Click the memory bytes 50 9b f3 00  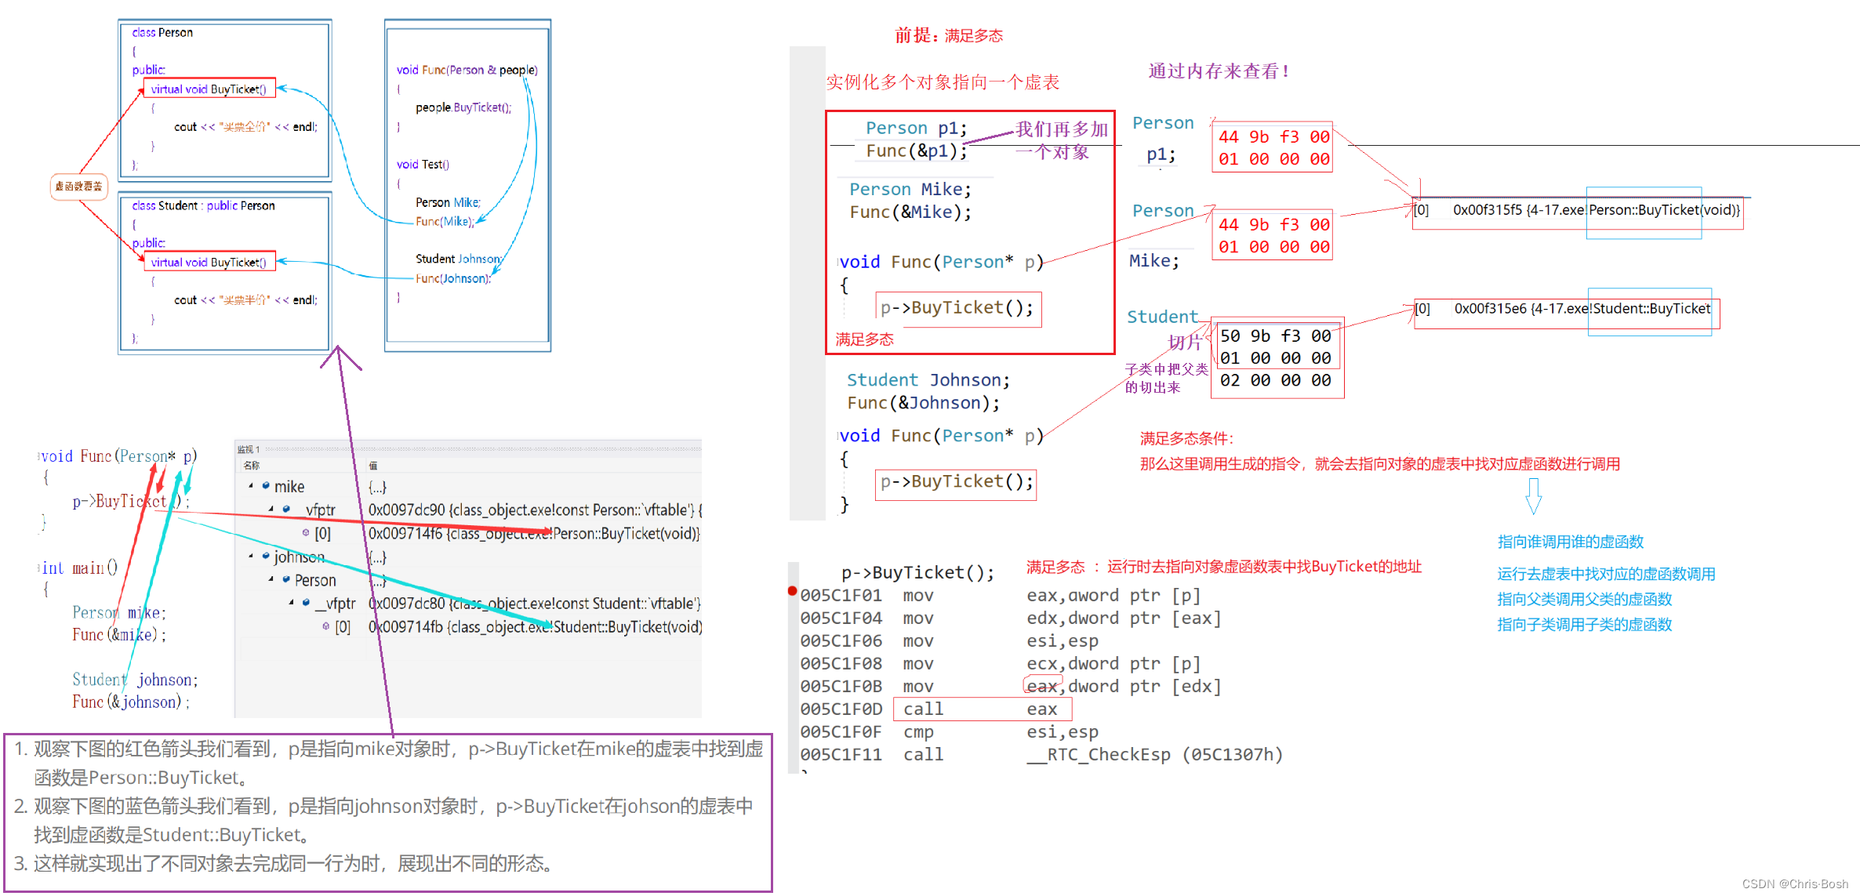[1276, 336]
